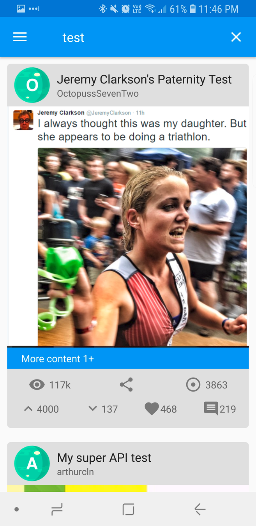Downvote the post using the 137 chevron

click(93, 409)
